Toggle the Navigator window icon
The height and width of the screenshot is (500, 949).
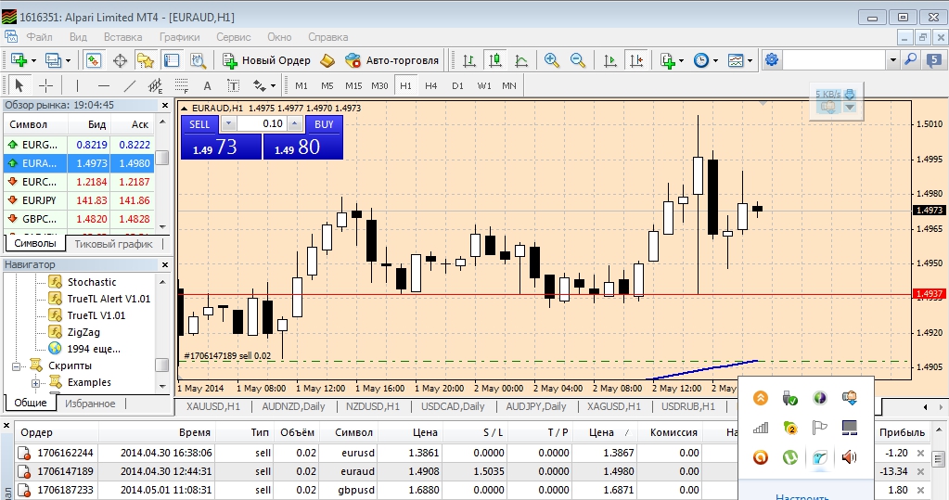(146, 60)
